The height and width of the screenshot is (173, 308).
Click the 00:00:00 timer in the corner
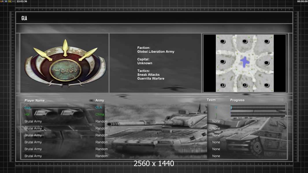[303, 1]
